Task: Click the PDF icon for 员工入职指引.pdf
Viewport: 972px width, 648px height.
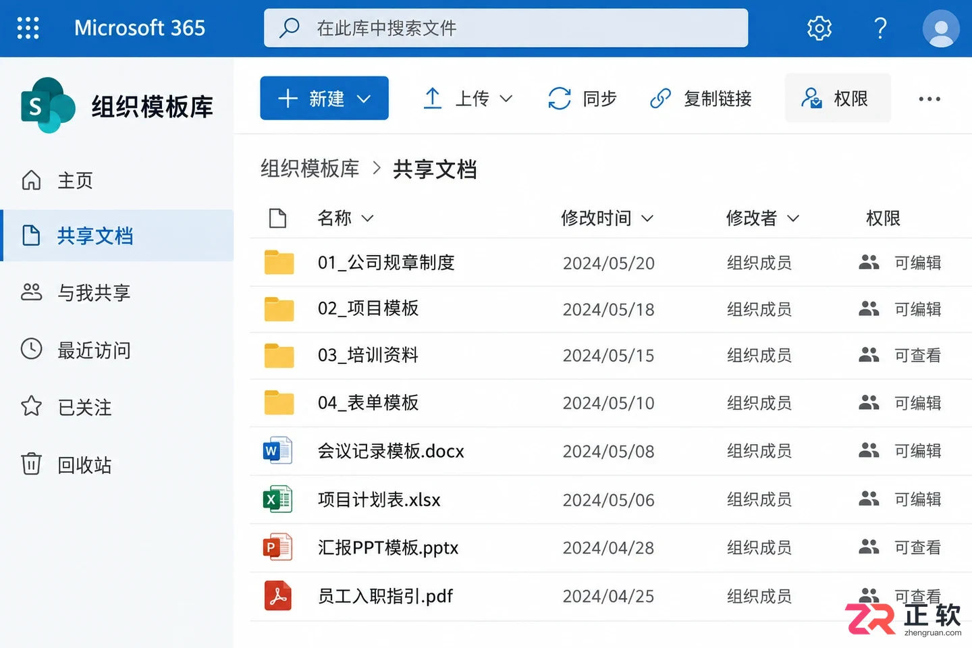Action: [x=277, y=595]
